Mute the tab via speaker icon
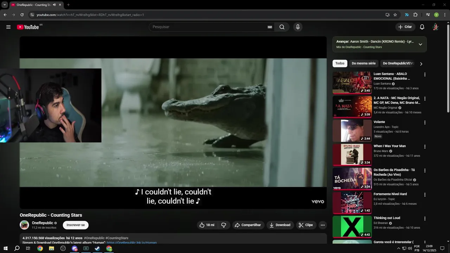450x253 pixels. pyautogui.click(x=54, y=5)
